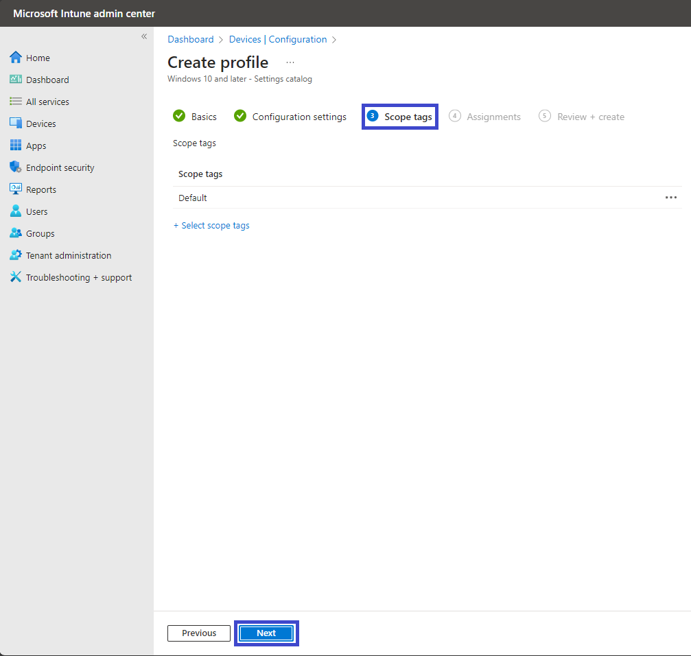
Task: Click the Groups people icon
Action: 15,233
